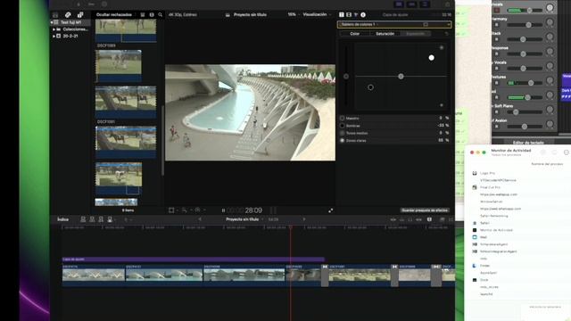The width and height of the screenshot is (571, 321).
Task: Open the Visualización dropdown menu
Action: click(x=317, y=14)
